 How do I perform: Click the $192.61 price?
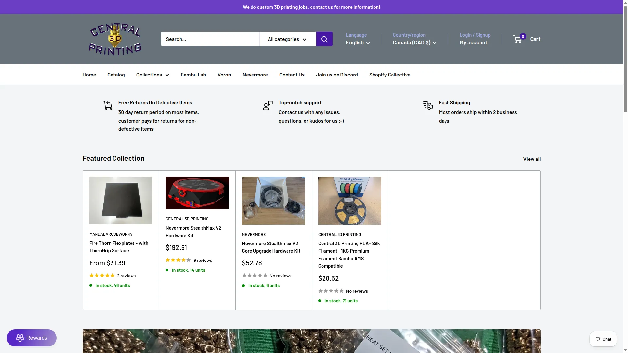pyautogui.click(x=176, y=247)
